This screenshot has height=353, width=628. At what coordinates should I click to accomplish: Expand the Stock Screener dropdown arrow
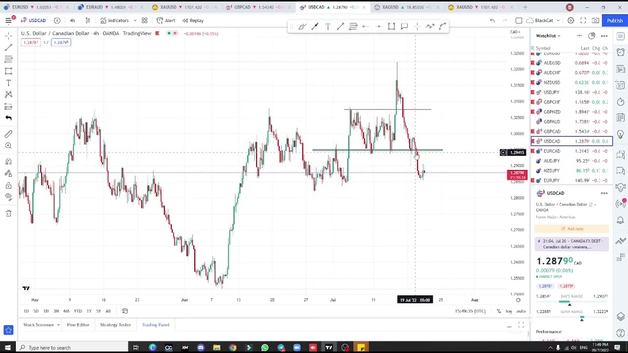tap(58, 325)
